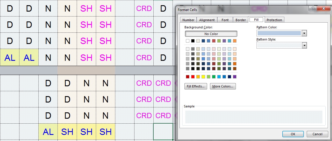Open the Border tab
The image size is (332, 141).
click(x=241, y=20)
